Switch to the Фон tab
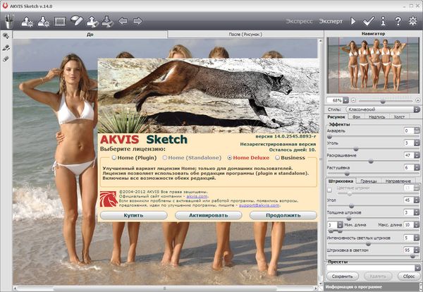The image size is (423, 292). [x=356, y=117]
